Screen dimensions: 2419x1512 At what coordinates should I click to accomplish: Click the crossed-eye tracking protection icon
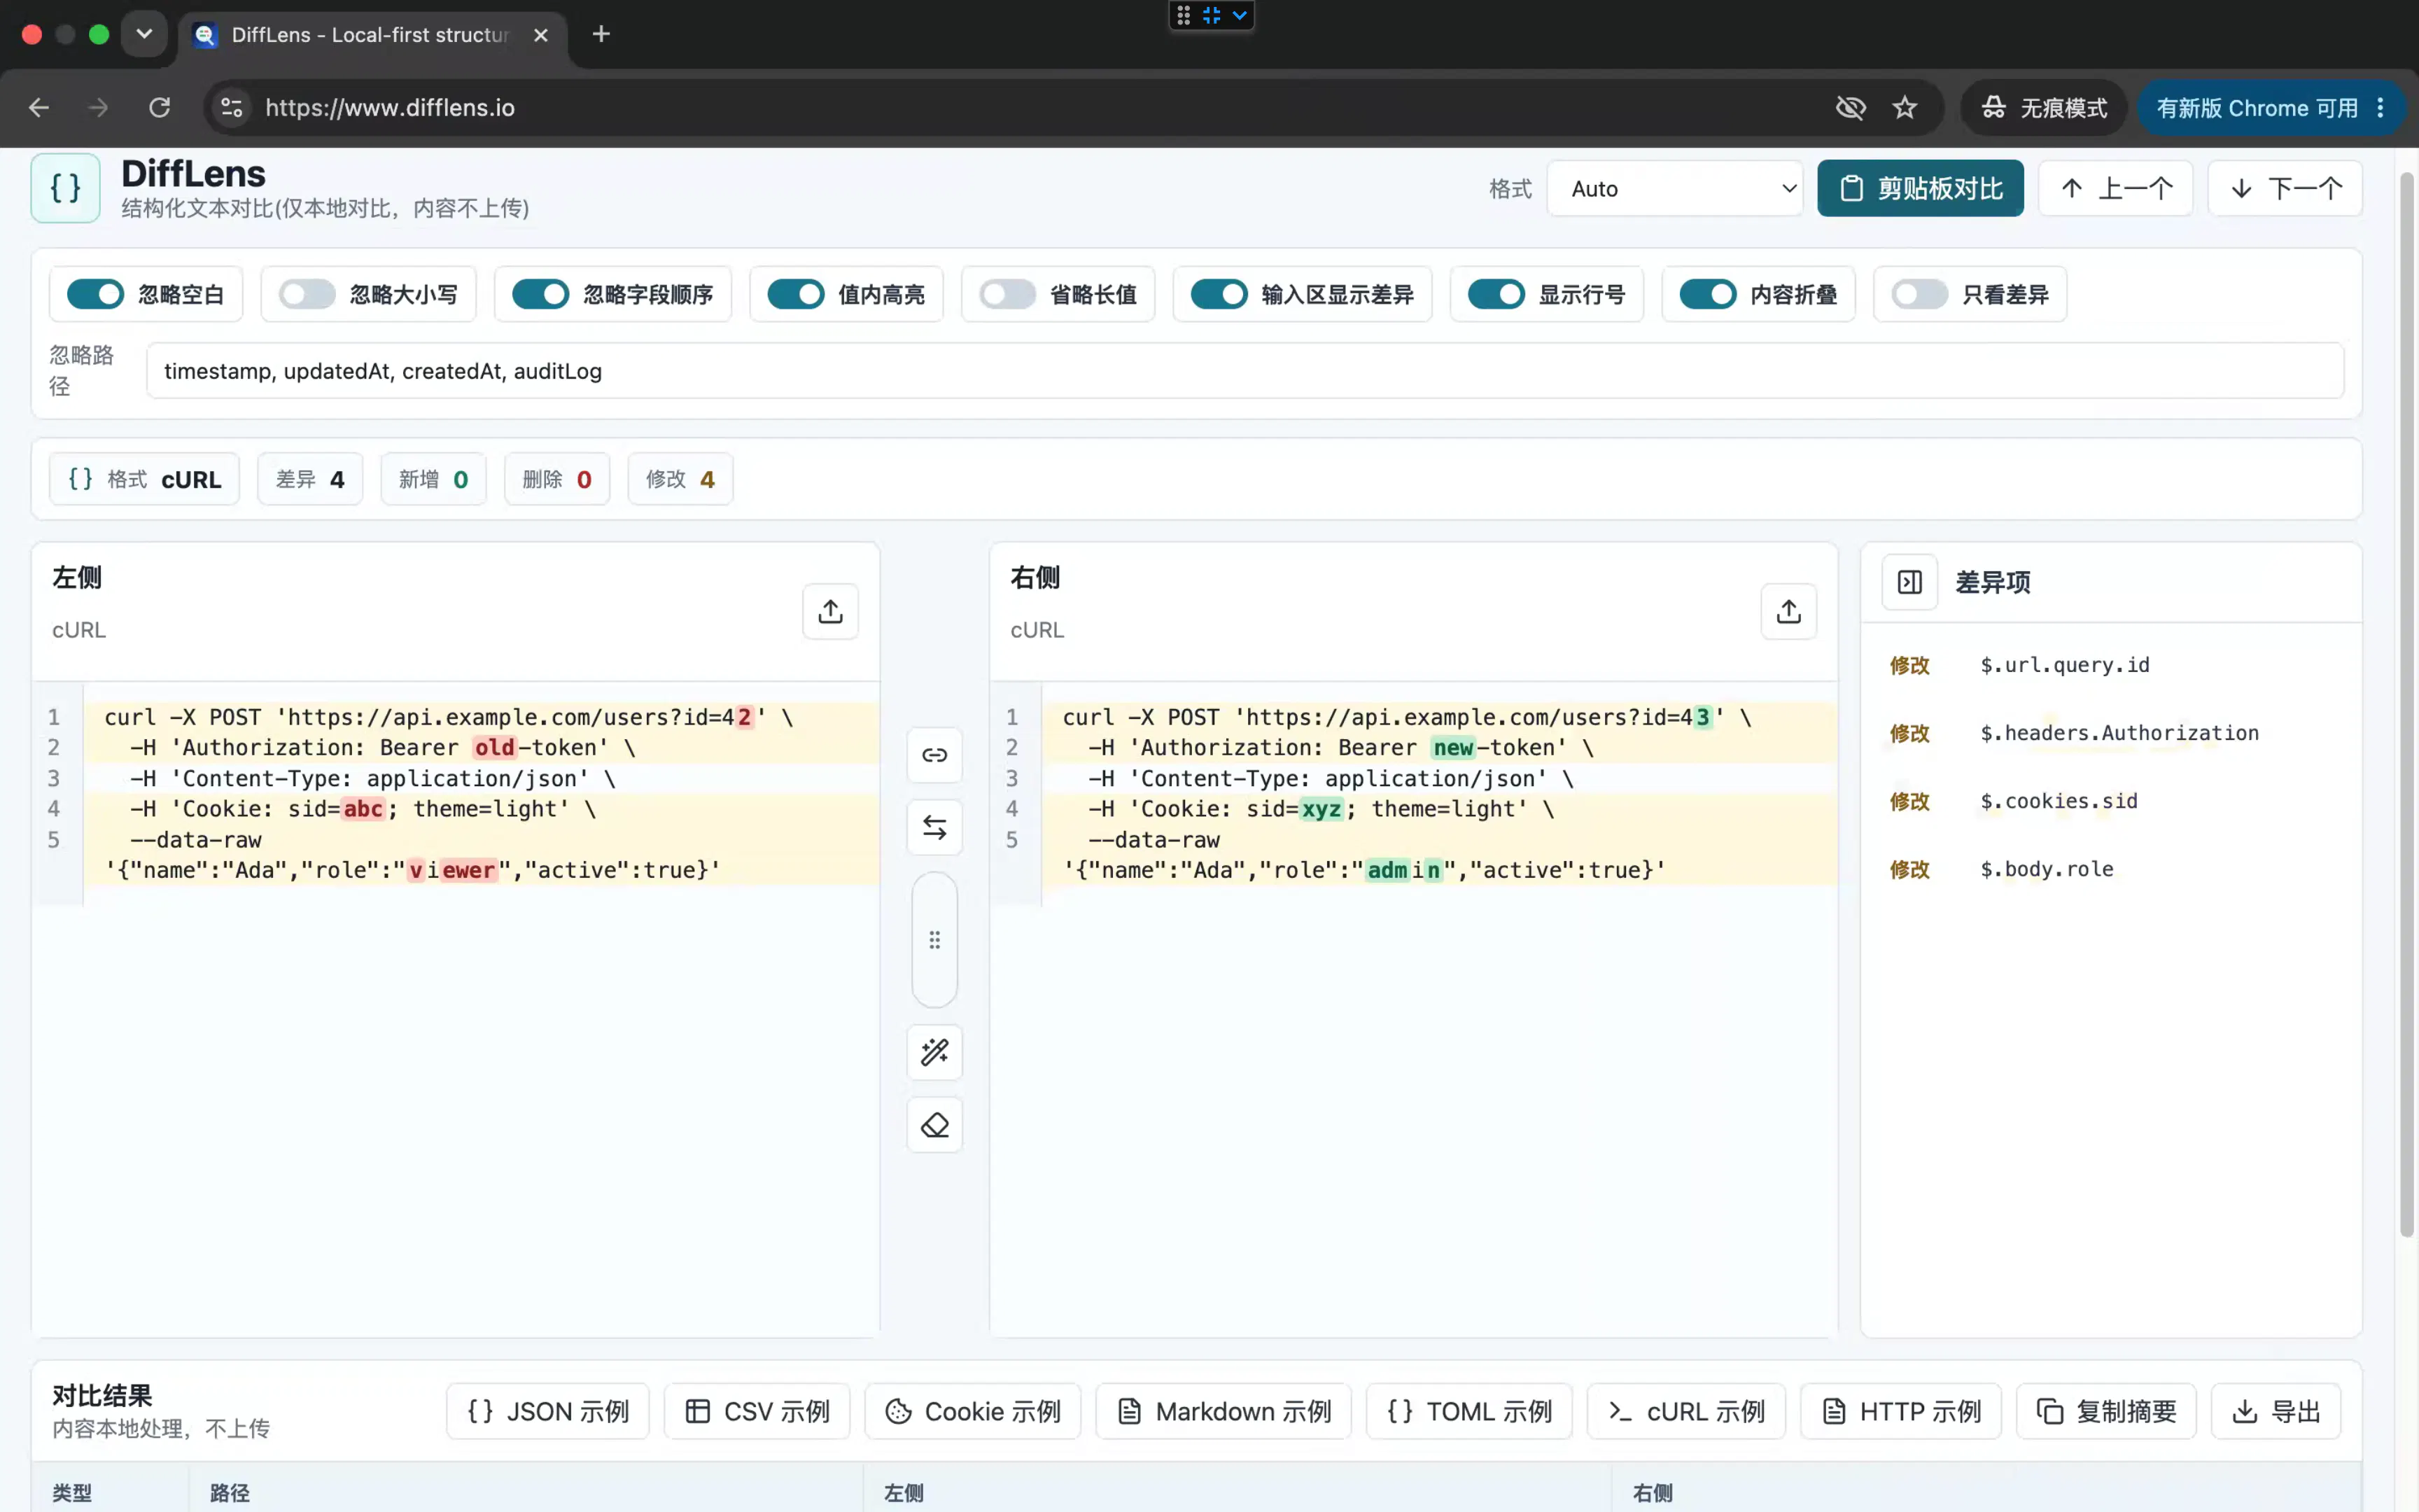click(1850, 108)
